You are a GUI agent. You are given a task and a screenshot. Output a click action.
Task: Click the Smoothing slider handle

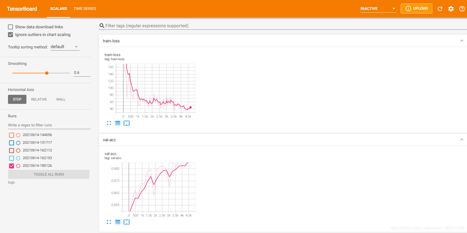[x=47, y=73]
